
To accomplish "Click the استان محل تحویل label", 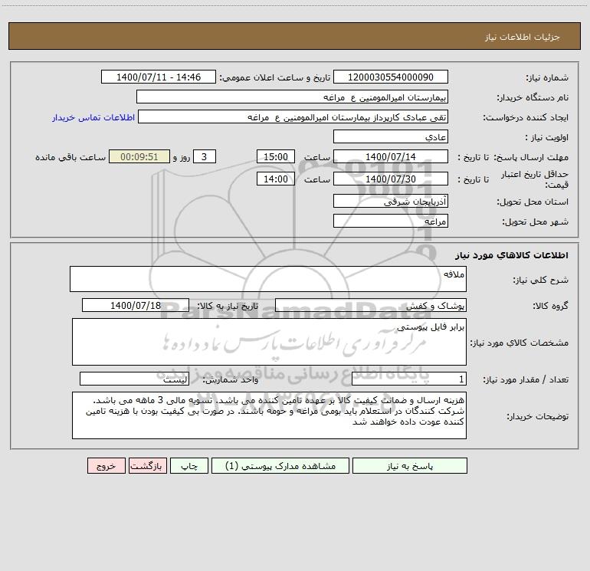I will [x=533, y=202].
